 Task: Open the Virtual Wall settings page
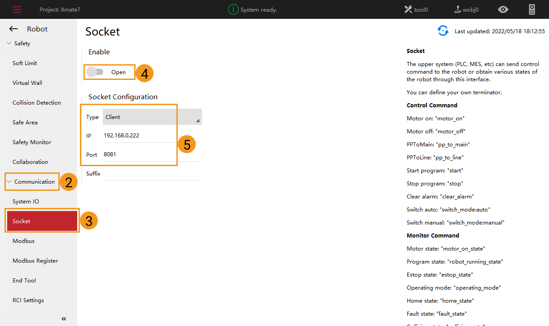coord(27,83)
